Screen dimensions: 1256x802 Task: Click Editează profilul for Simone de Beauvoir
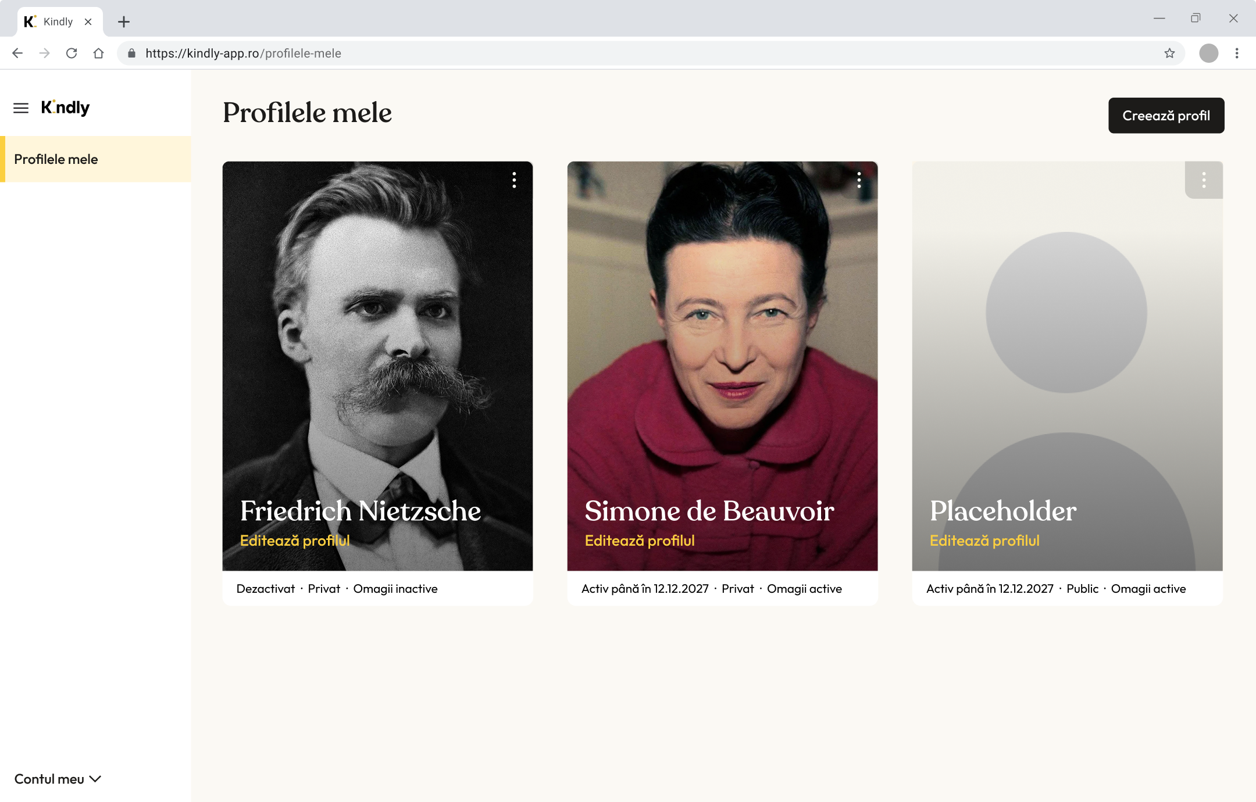640,540
